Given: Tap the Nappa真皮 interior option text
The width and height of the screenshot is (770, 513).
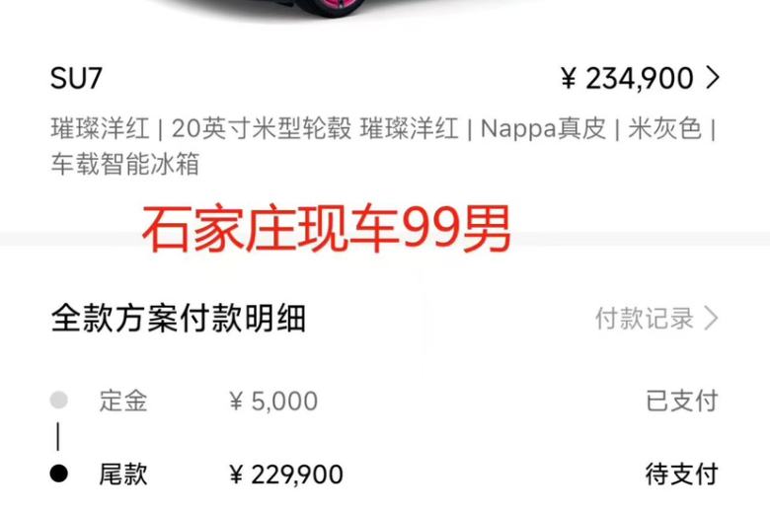Looking at the screenshot, I should [543, 128].
